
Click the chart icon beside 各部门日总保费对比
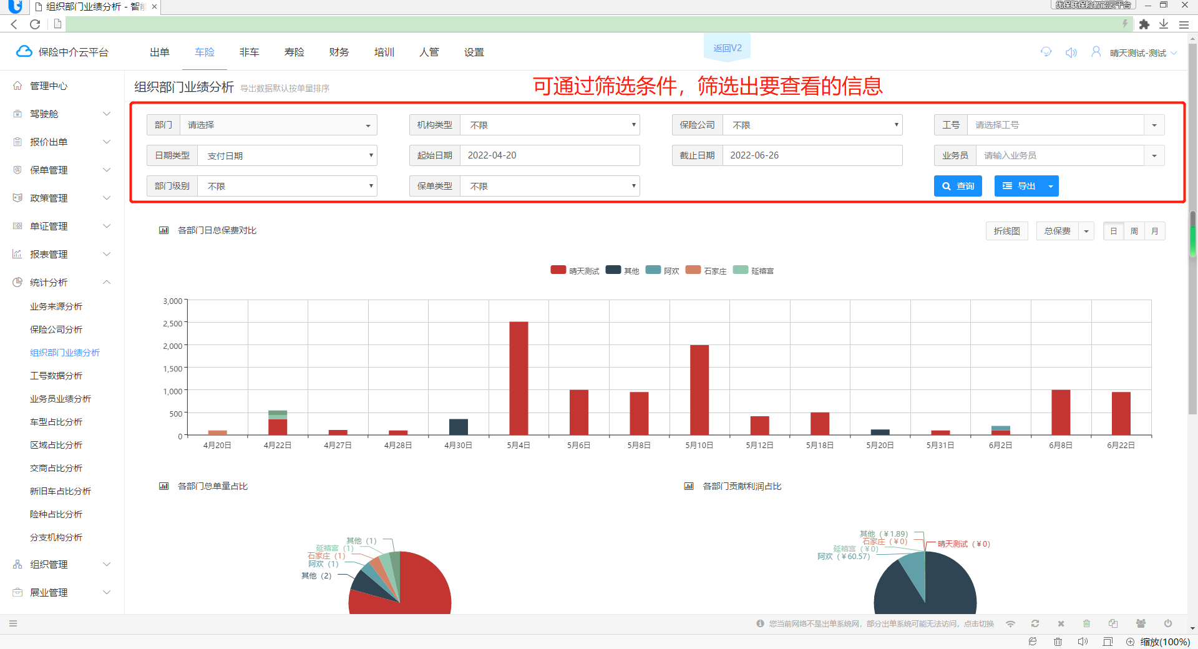click(x=163, y=230)
